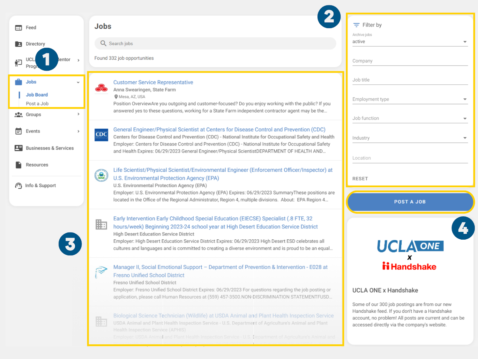Screen dimensions: 478x359
Task: Click the search magnifier icon in Jobs
Action: coord(103,43)
